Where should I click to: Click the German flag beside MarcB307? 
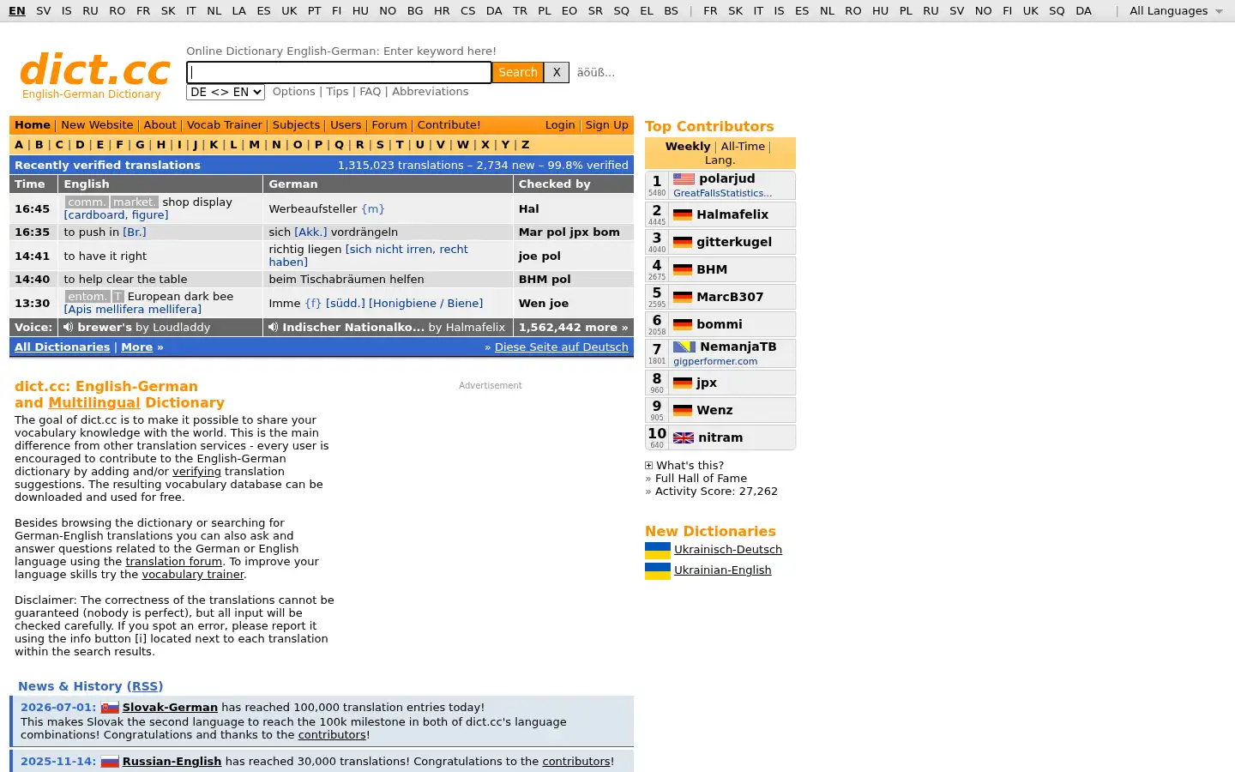pyautogui.click(x=683, y=297)
